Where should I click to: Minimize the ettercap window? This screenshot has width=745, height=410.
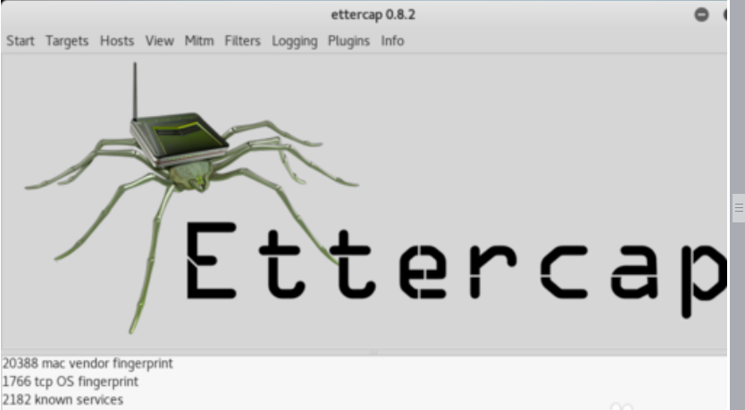701,14
